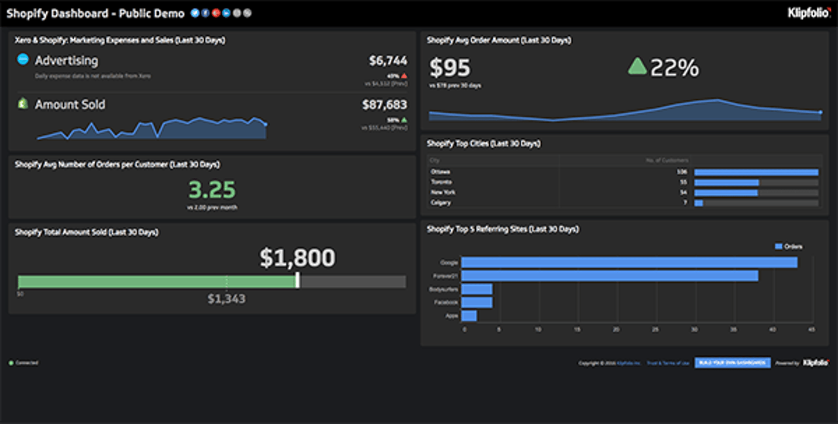Viewport: 838px width, 424px height.
Task: Click the Facebook share icon in header
Action: [205, 13]
